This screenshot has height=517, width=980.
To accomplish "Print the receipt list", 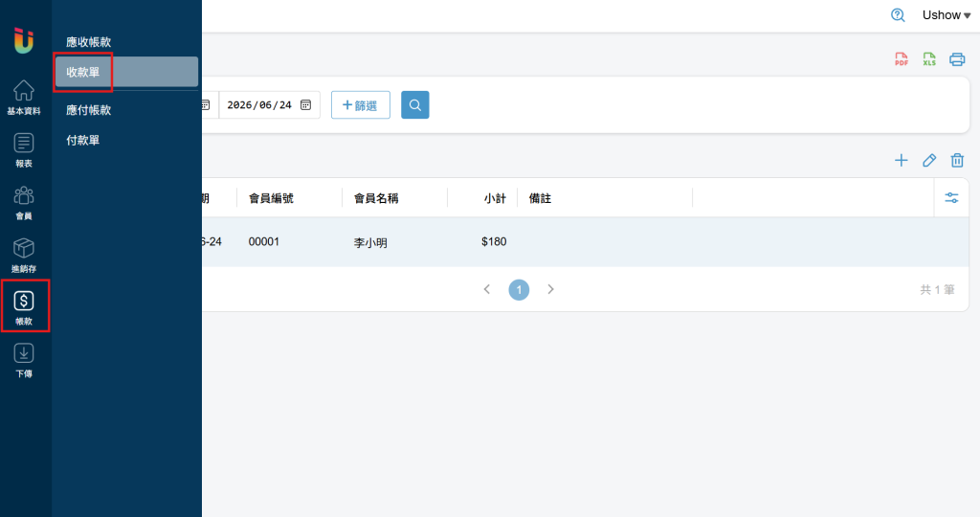I will (957, 59).
